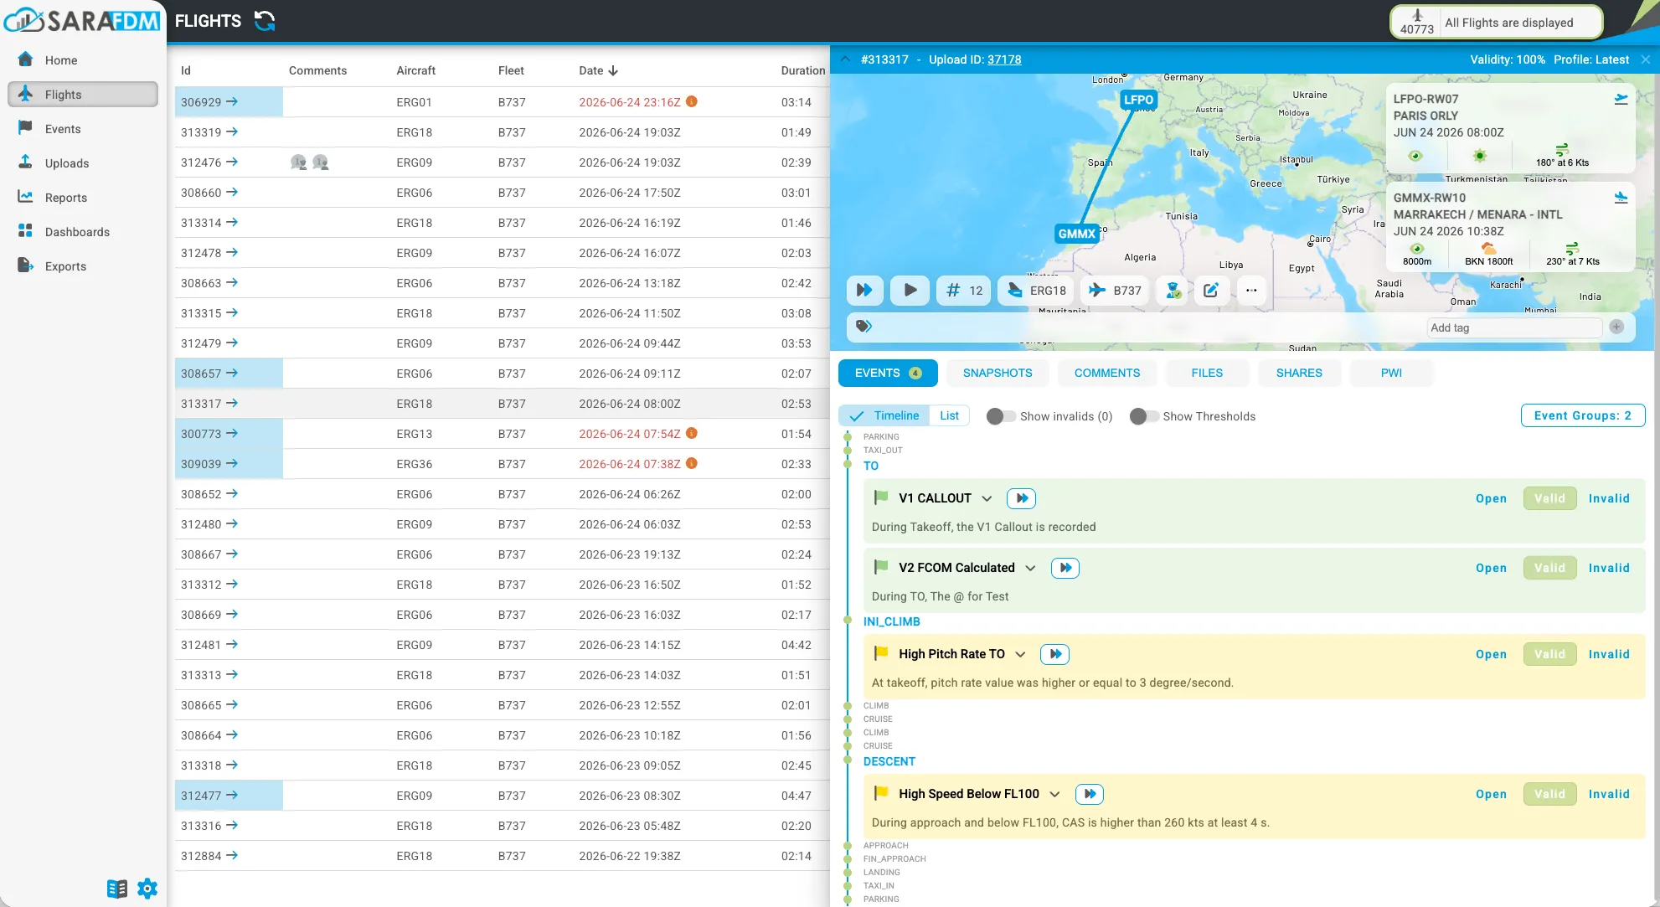Mark V1 CALLOUT event as Valid
The image size is (1660, 907).
point(1549,498)
